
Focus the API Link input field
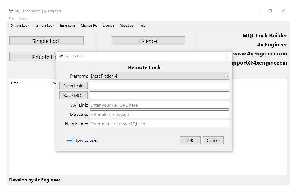point(159,105)
